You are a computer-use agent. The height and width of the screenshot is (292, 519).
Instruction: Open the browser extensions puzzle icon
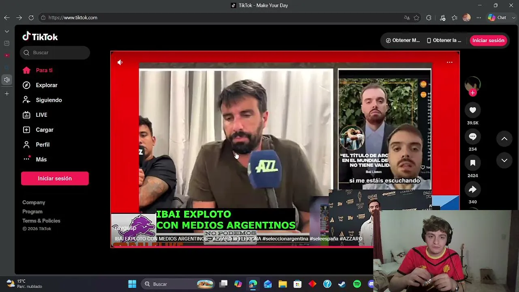(429, 17)
